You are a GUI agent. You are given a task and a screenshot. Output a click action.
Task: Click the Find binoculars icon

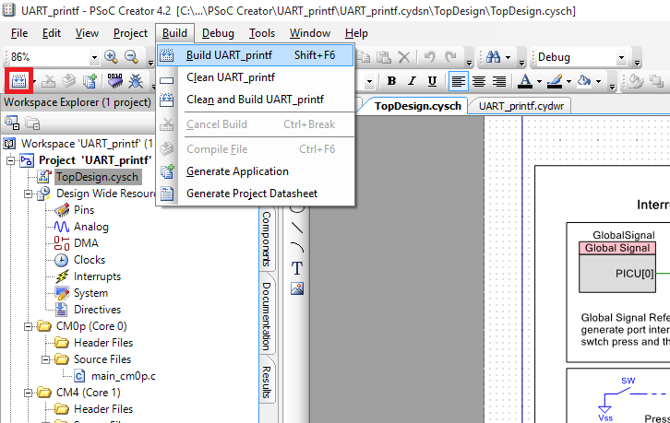(493, 57)
